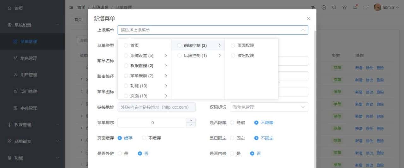The width and height of the screenshot is (404, 168).
Task: Expand the 权限管理 sidebar group chevron
Action: click(x=57, y=125)
